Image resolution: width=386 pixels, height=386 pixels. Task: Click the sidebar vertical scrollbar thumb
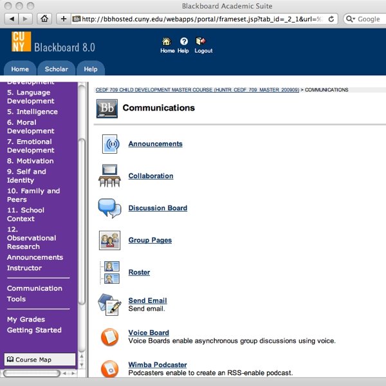pyautogui.click(x=82, y=221)
